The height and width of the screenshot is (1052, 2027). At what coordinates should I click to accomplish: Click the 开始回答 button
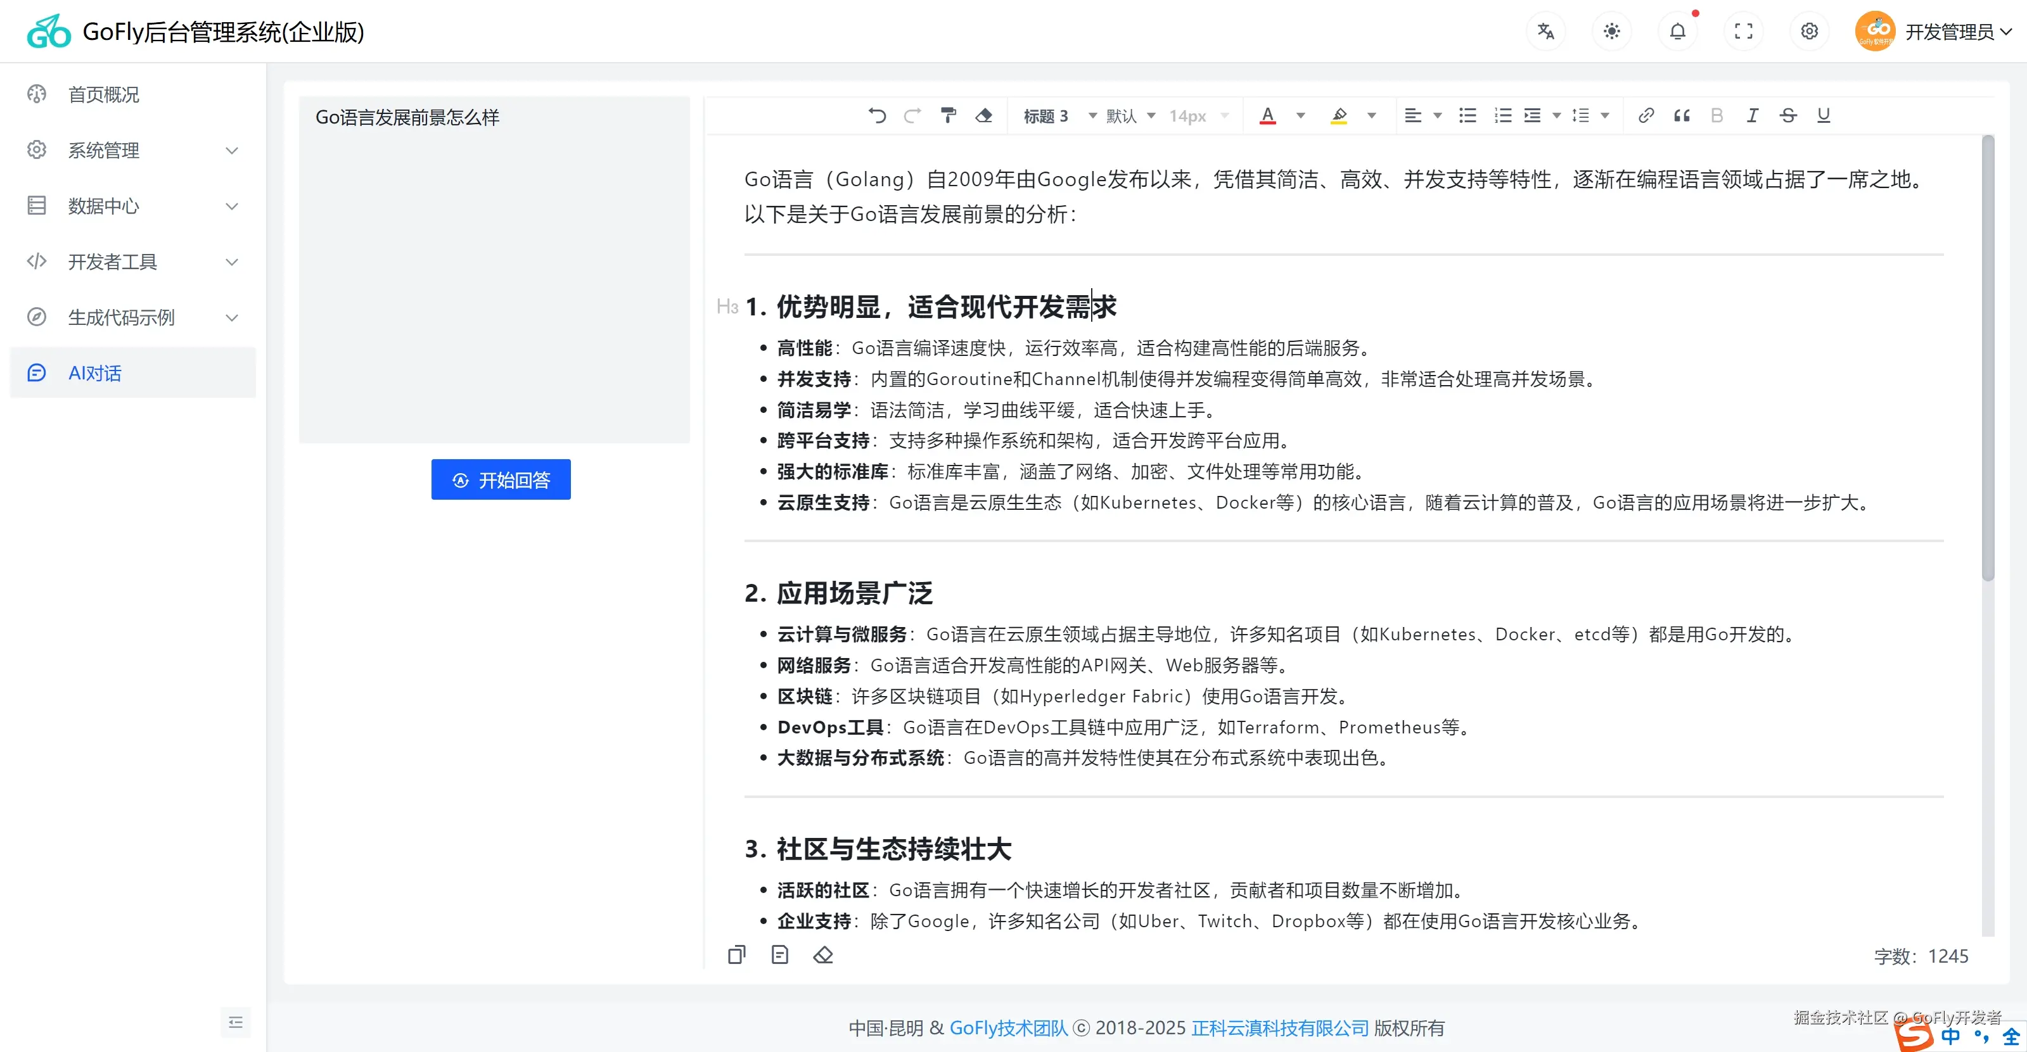(x=501, y=479)
